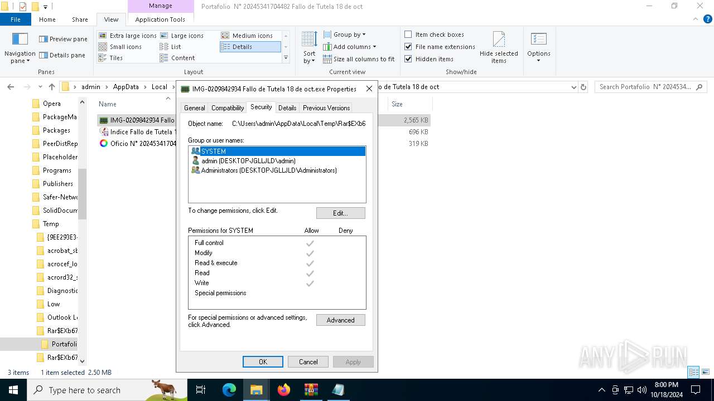The height and width of the screenshot is (401, 714).
Task: Expand the ribbon help chevron
Action: coord(695,19)
